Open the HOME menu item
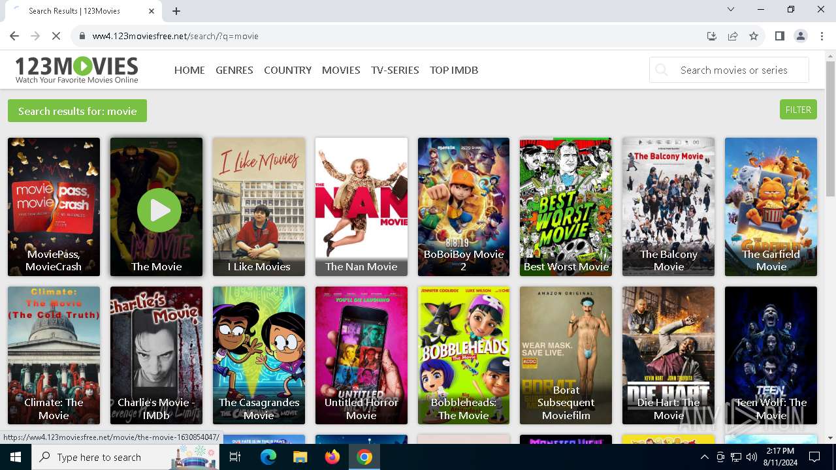 [x=189, y=70]
